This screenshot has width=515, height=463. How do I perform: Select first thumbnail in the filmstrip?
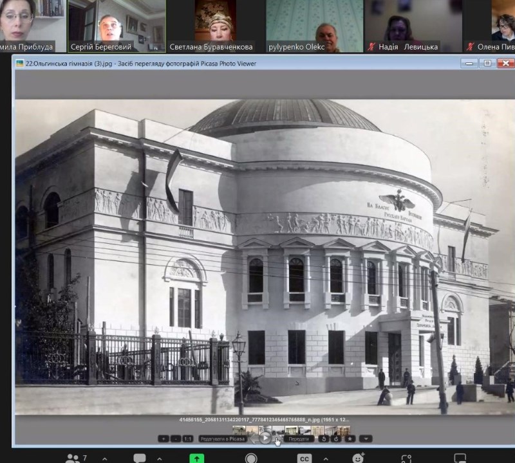click(239, 430)
